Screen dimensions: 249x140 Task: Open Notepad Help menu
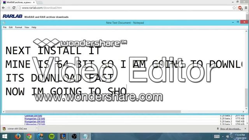[x=34, y=27]
